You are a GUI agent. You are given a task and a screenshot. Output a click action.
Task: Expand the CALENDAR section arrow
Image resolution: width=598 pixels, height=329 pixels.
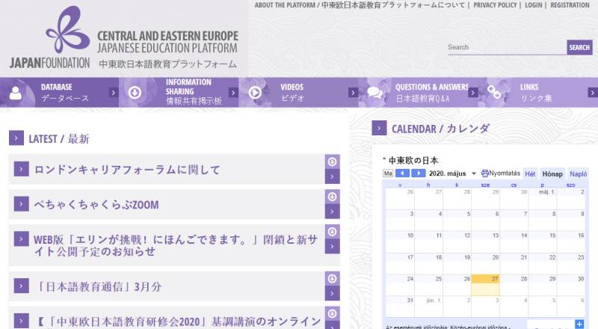[x=379, y=129]
